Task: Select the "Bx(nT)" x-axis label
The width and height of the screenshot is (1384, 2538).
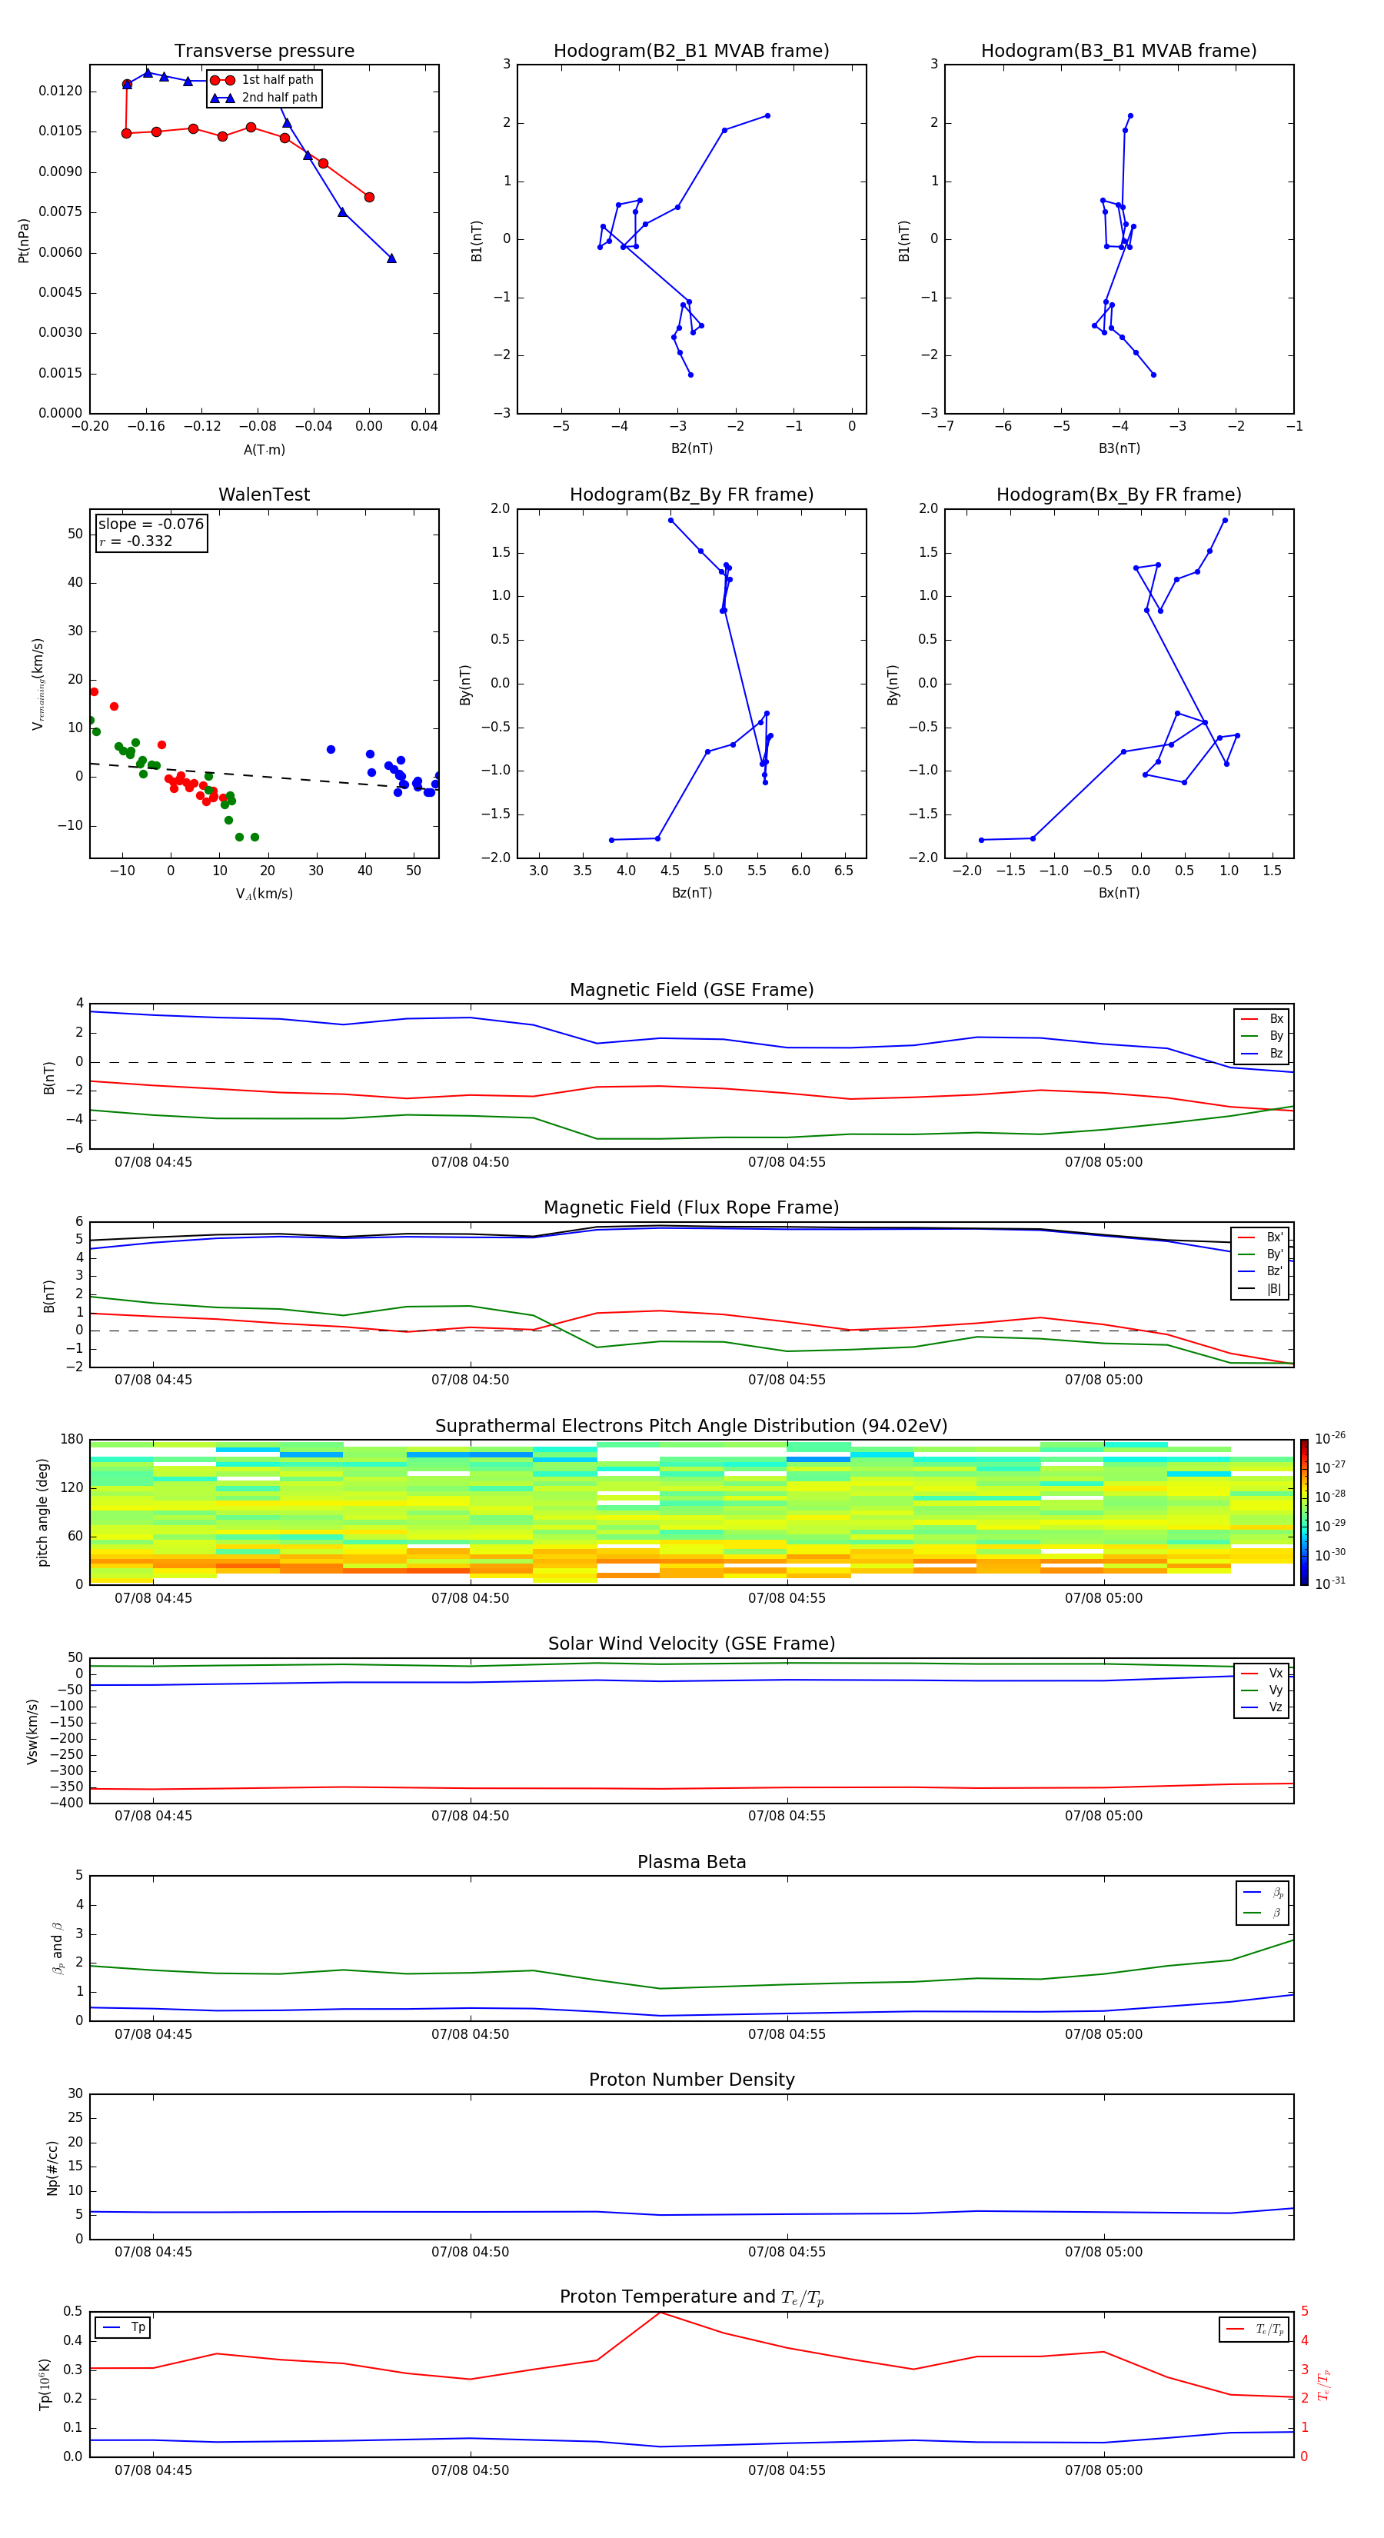Action: tap(1119, 893)
